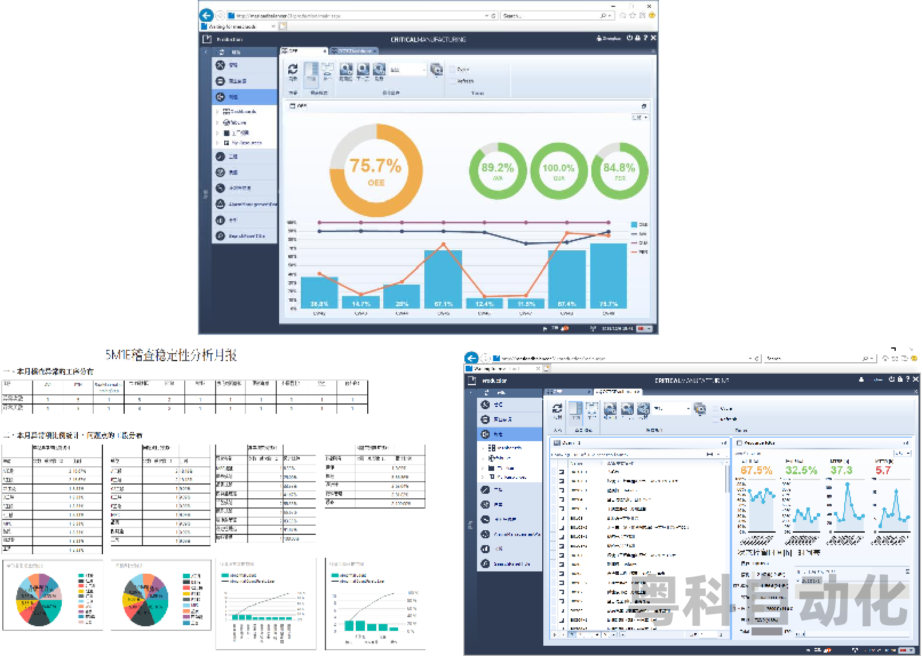Click the user name link in the OEE window header
Viewport: 922px width, 656px height.
pyautogui.click(x=610, y=38)
